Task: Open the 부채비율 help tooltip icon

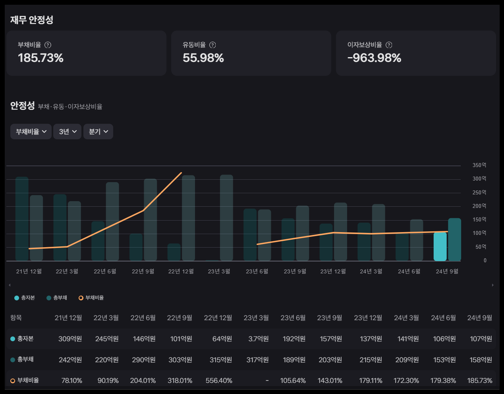Action: [x=48, y=45]
